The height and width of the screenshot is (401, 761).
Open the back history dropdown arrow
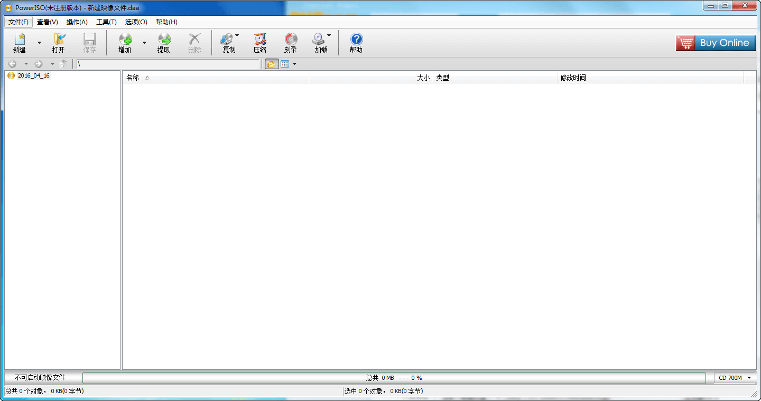(x=25, y=64)
